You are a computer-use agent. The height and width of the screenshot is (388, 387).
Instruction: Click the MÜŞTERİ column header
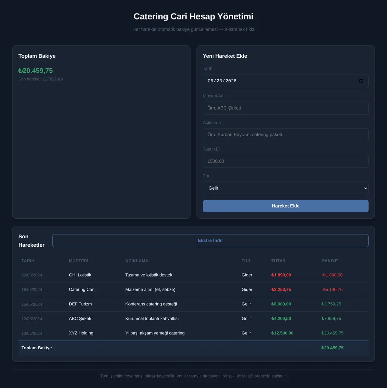tap(79, 261)
